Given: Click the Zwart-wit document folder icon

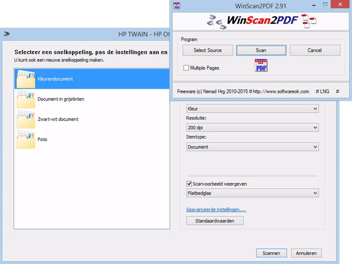Looking at the screenshot, I should coord(26,119).
